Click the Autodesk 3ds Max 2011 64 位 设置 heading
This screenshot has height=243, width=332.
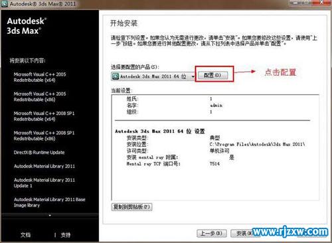160,131
